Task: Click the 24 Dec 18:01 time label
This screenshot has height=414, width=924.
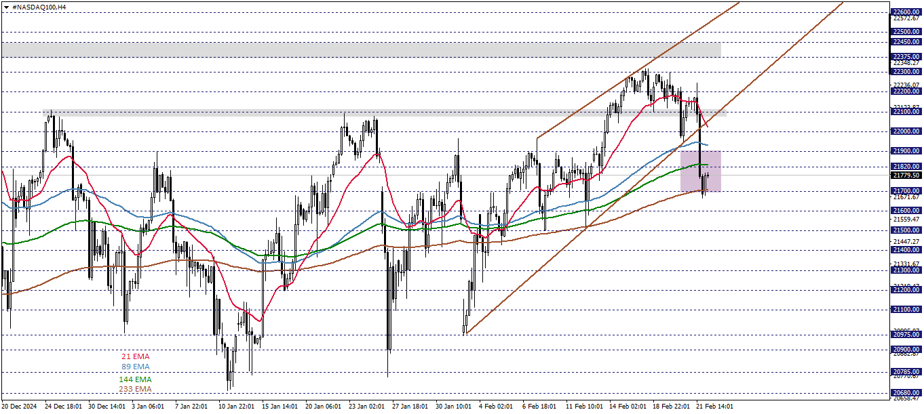Action: point(63,407)
